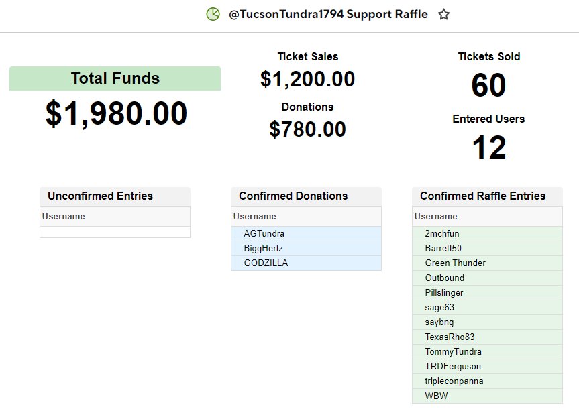This screenshot has height=413, width=579.
Task: Select AGTundra in Confirmed Donations
Action: click(306, 233)
